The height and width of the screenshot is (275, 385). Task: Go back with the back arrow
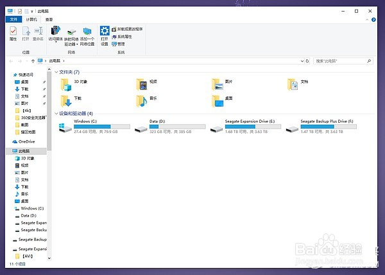[11, 61]
